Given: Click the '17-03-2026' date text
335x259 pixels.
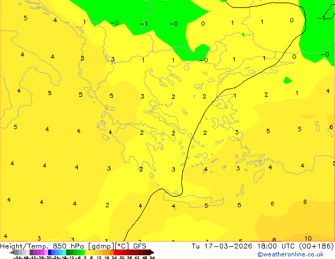Looking at the screenshot, I should (228, 246).
